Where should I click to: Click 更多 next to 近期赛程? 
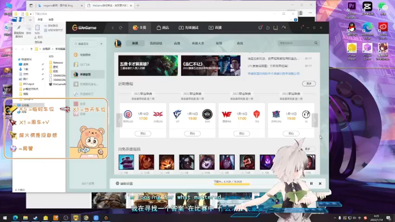point(309,83)
